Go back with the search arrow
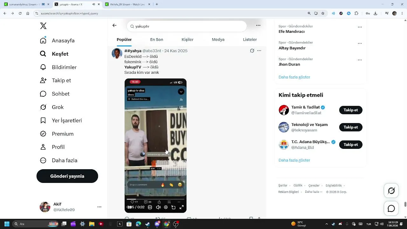This screenshot has height=229, width=407. (114, 25)
